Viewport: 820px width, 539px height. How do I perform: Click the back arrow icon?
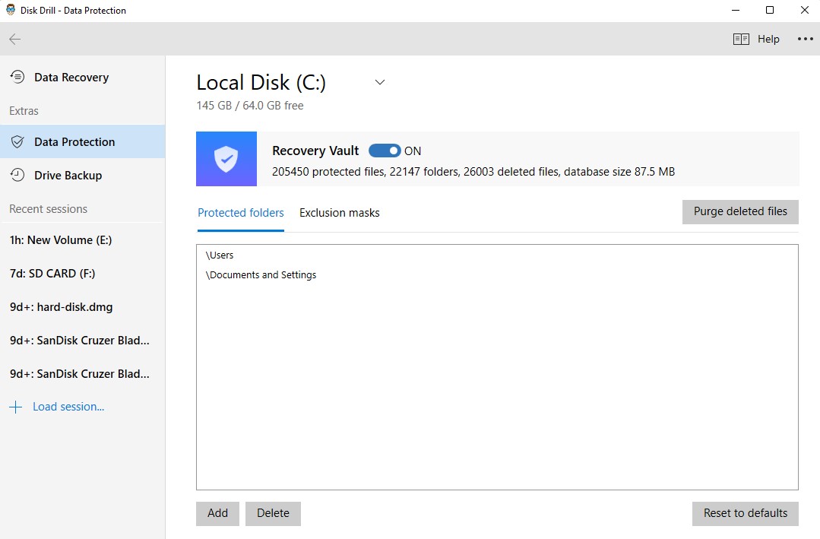[x=14, y=39]
